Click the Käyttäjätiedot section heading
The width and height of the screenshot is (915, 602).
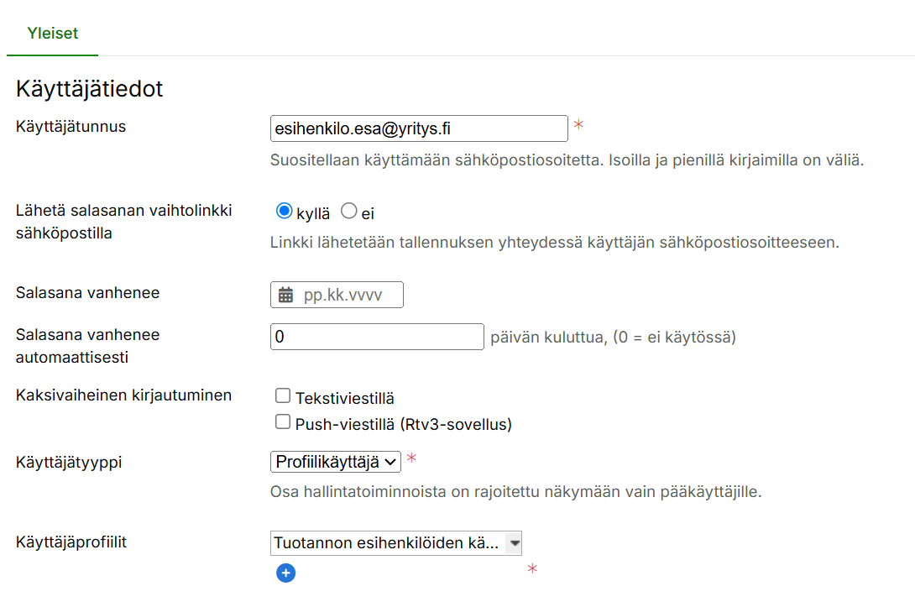[89, 89]
